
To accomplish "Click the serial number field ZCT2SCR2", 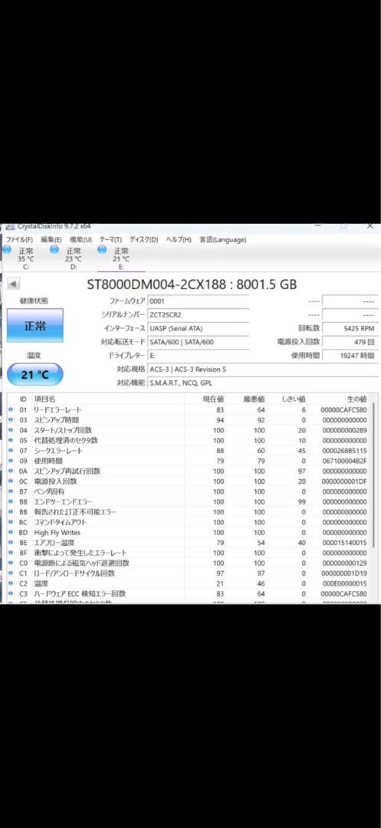I will 198,314.
